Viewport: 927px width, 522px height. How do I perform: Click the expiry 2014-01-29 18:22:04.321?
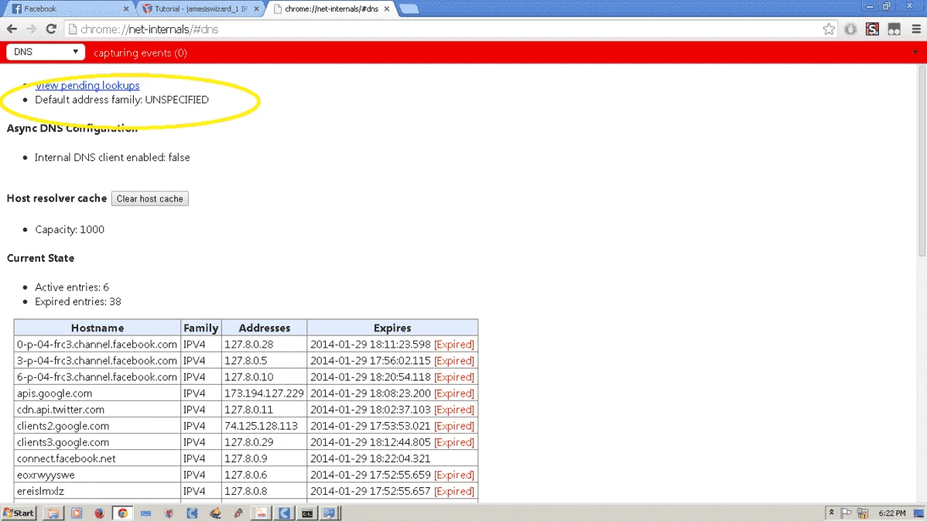[x=370, y=458]
